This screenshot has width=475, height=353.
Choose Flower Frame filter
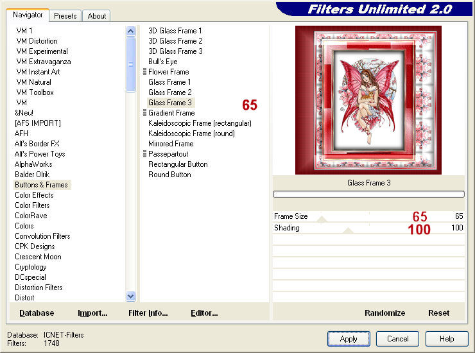pos(168,72)
